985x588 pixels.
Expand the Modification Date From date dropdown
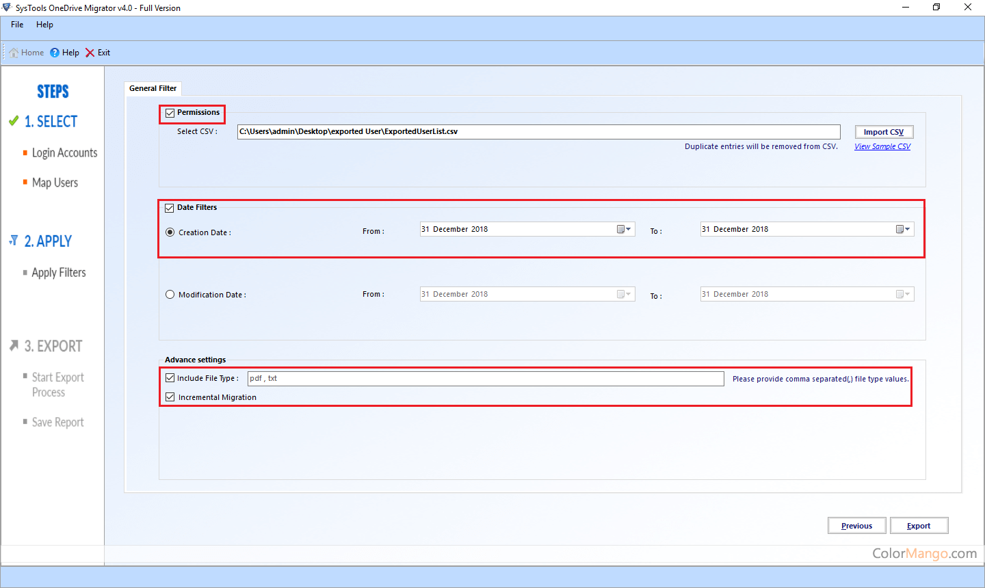(x=624, y=294)
